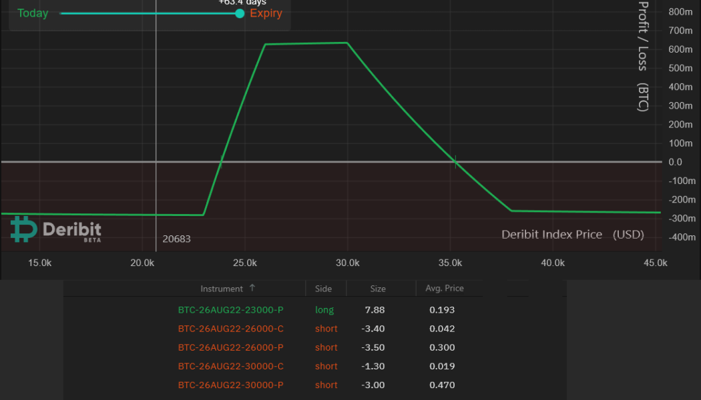
Task: Click the 20683 index price label
Action: pos(176,239)
